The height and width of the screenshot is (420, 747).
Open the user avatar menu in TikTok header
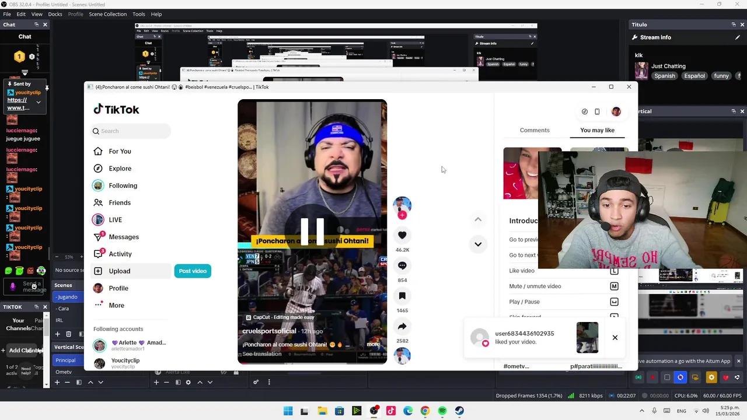616,111
